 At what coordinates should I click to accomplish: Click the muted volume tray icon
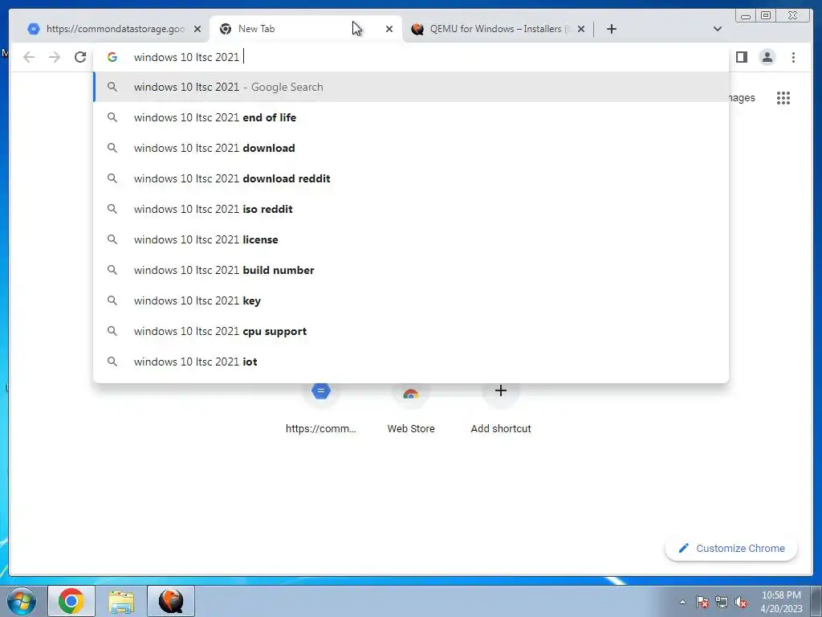[741, 602]
